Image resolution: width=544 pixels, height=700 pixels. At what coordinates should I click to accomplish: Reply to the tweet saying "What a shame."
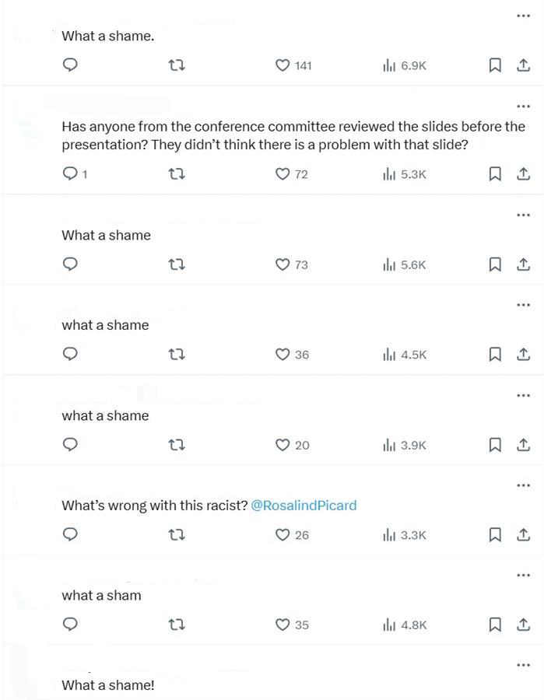[x=70, y=65]
